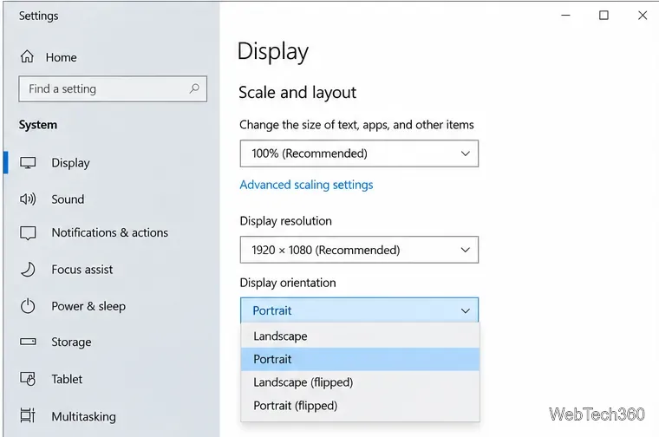
Task: Choose Landscape orientation option
Action: [360, 336]
